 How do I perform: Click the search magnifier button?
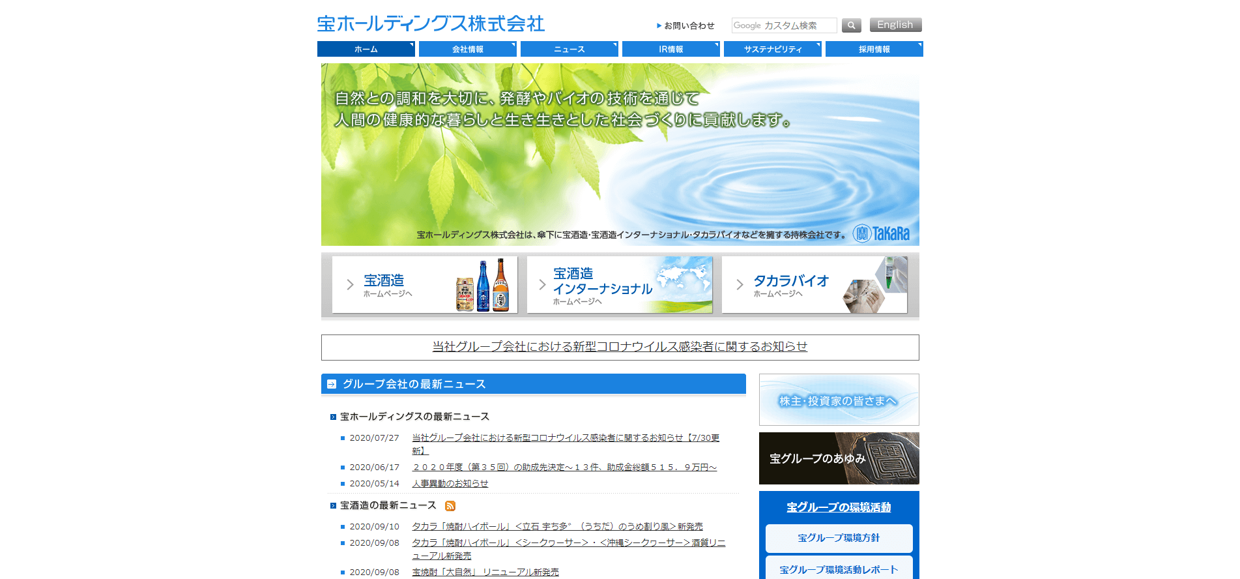coord(851,25)
